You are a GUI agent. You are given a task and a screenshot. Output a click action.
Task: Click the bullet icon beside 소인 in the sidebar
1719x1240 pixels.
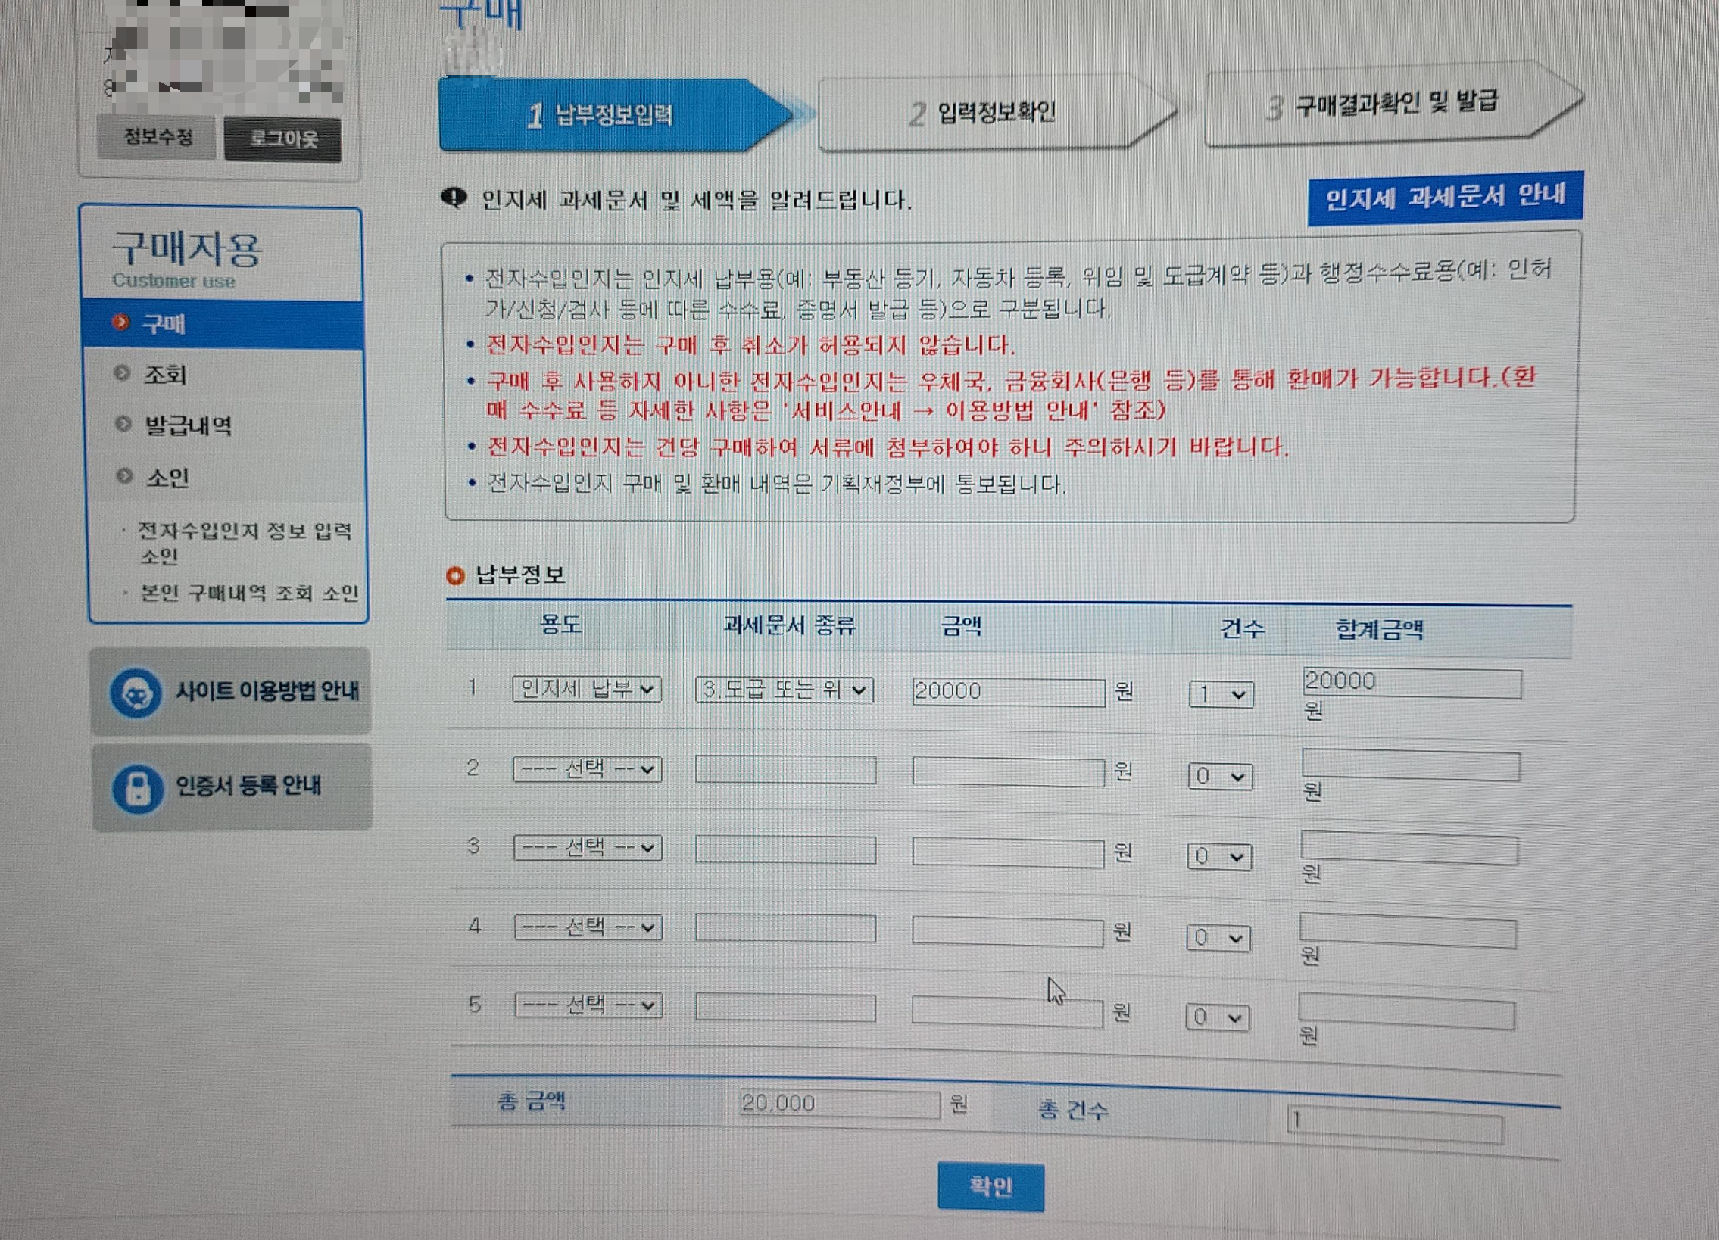pyautogui.click(x=124, y=475)
